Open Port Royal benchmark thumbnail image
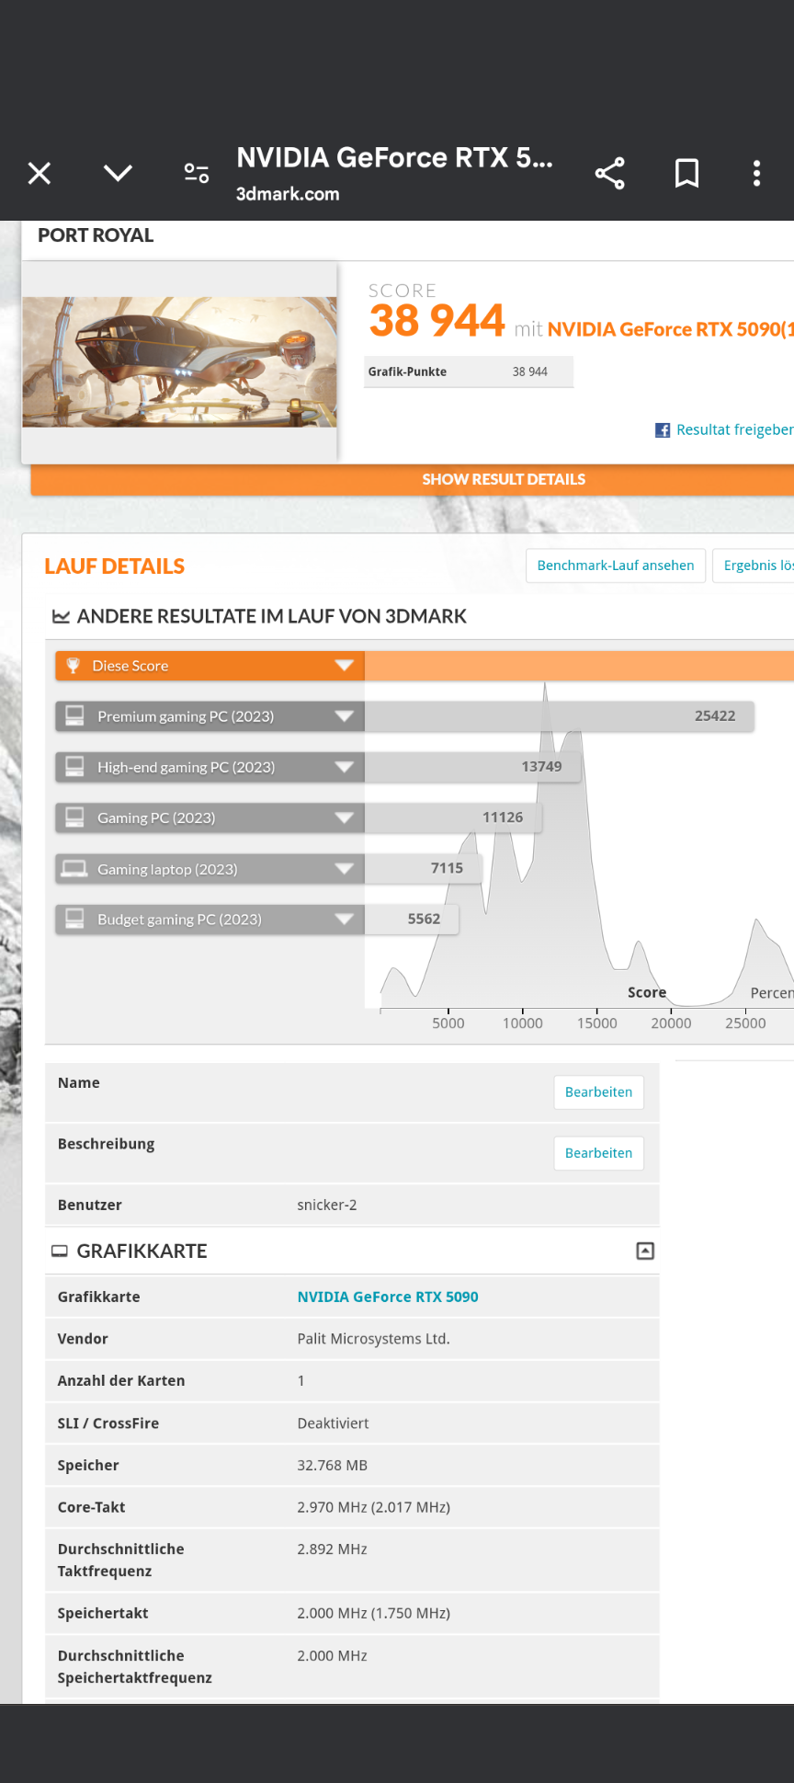794x1783 pixels. 179,361
